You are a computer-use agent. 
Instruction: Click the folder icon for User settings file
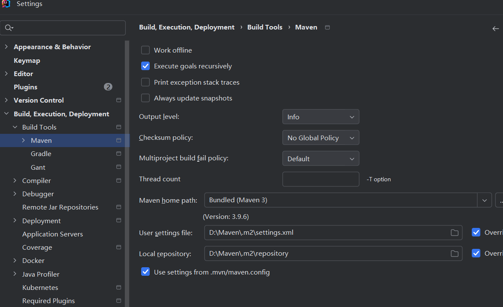[454, 233]
